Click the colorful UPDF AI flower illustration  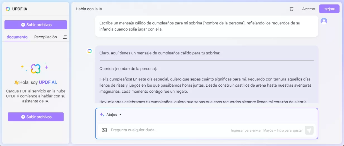point(36,68)
